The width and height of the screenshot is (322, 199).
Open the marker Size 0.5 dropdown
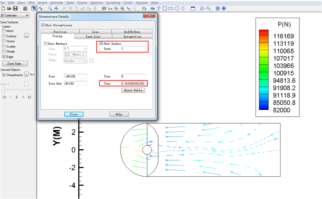75,48
